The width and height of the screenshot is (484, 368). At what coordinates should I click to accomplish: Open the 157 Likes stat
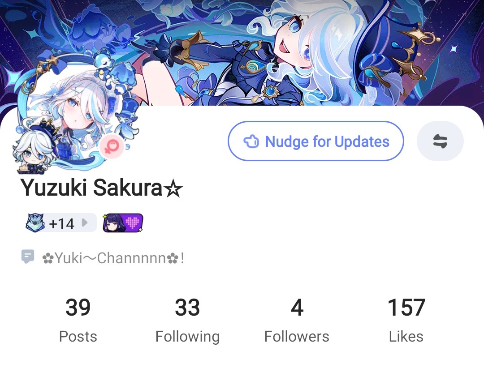(406, 320)
